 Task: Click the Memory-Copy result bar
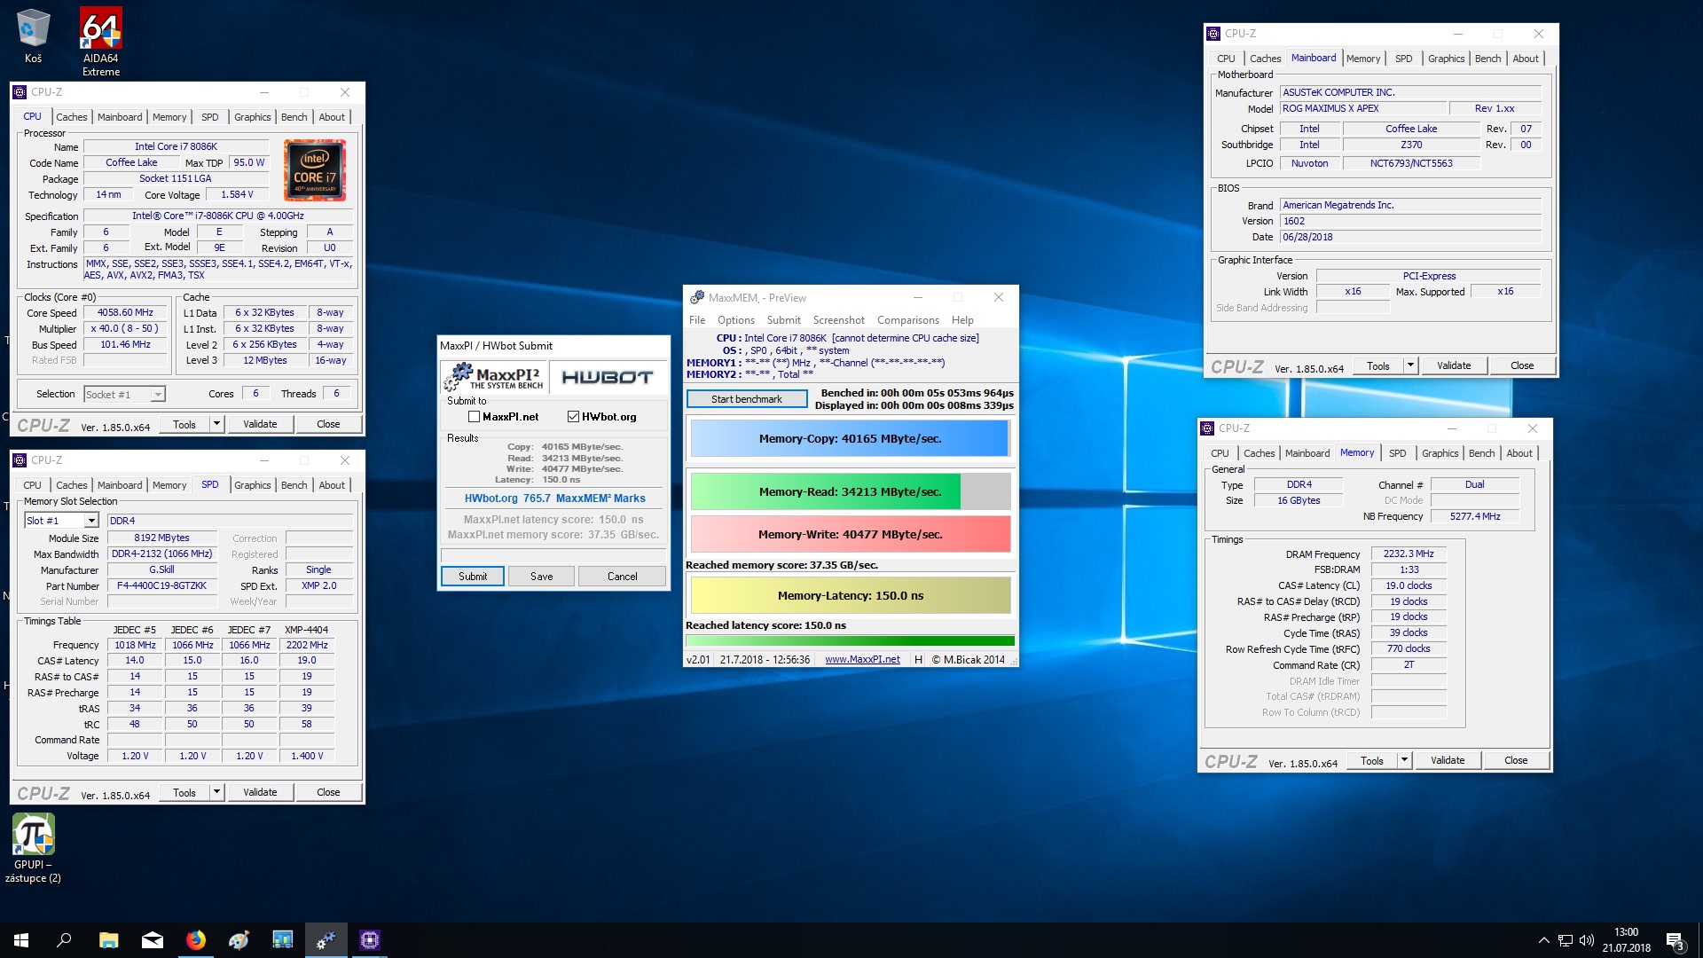[850, 438]
